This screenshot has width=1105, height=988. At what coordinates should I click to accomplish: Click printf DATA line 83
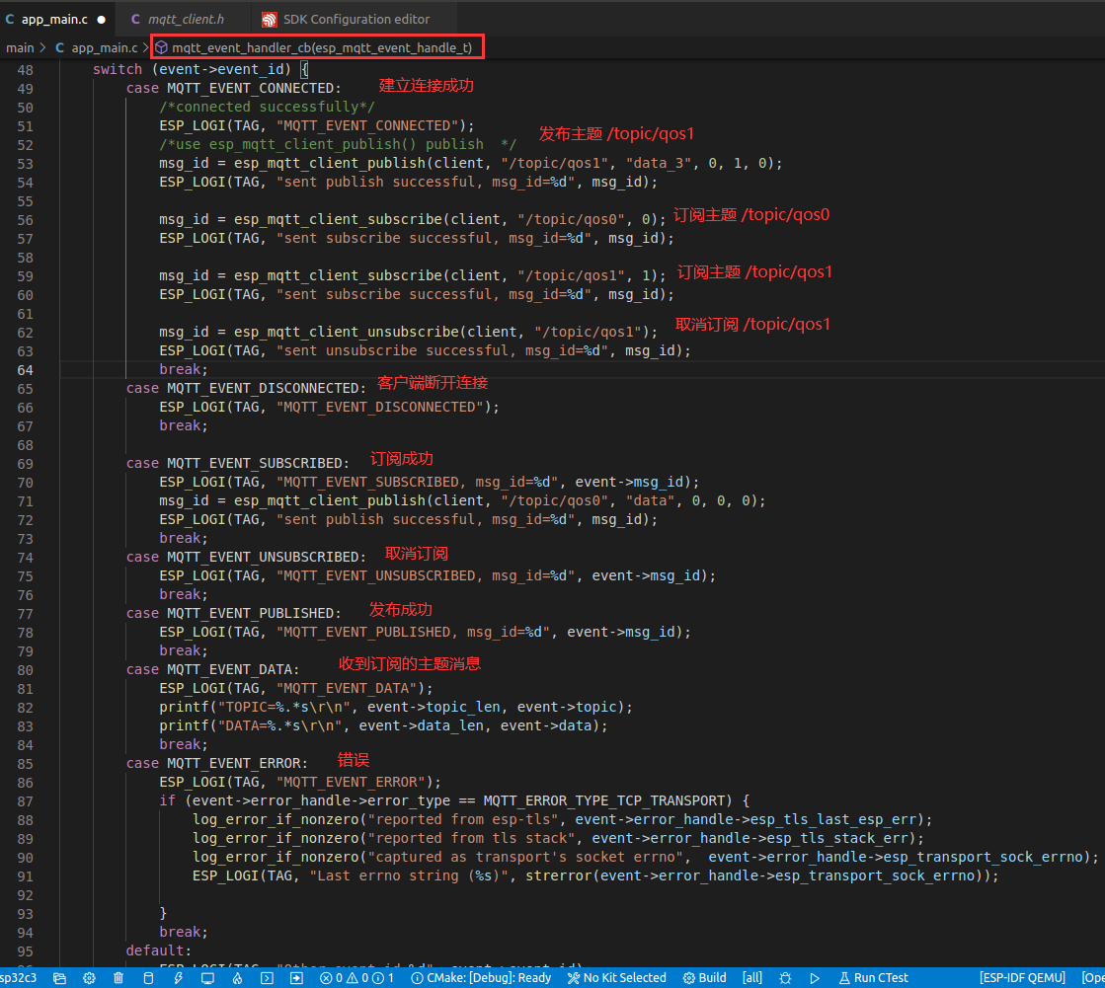point(383,726)
